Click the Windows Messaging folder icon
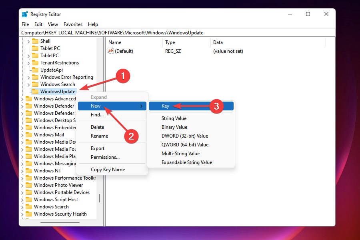This screenshot has height=240, width=360. pos(29,164)
